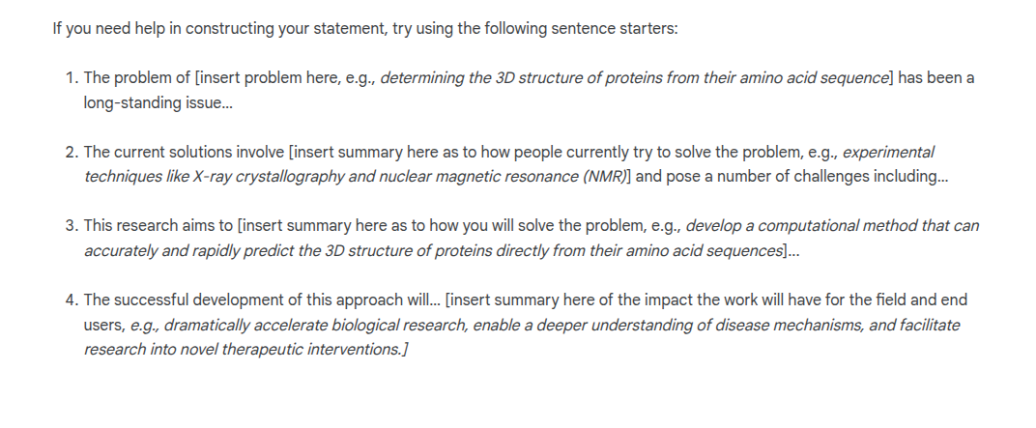Click list number 4 marker
The width and height of the screenshot is (1036, 428).
coord(72,300)
